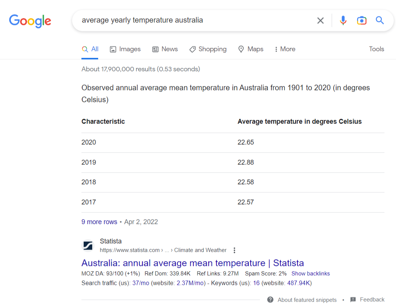Click the Maps pin icon

(x=241, y=49)
